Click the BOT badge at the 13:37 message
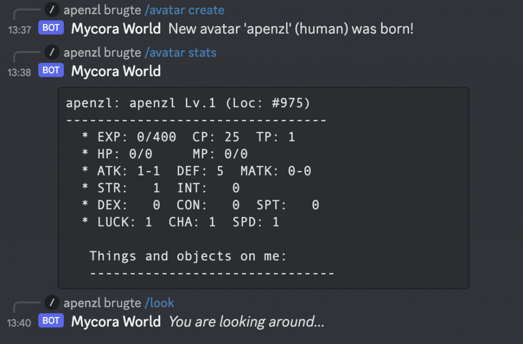523x344 pixels. [x=51, y=28]
